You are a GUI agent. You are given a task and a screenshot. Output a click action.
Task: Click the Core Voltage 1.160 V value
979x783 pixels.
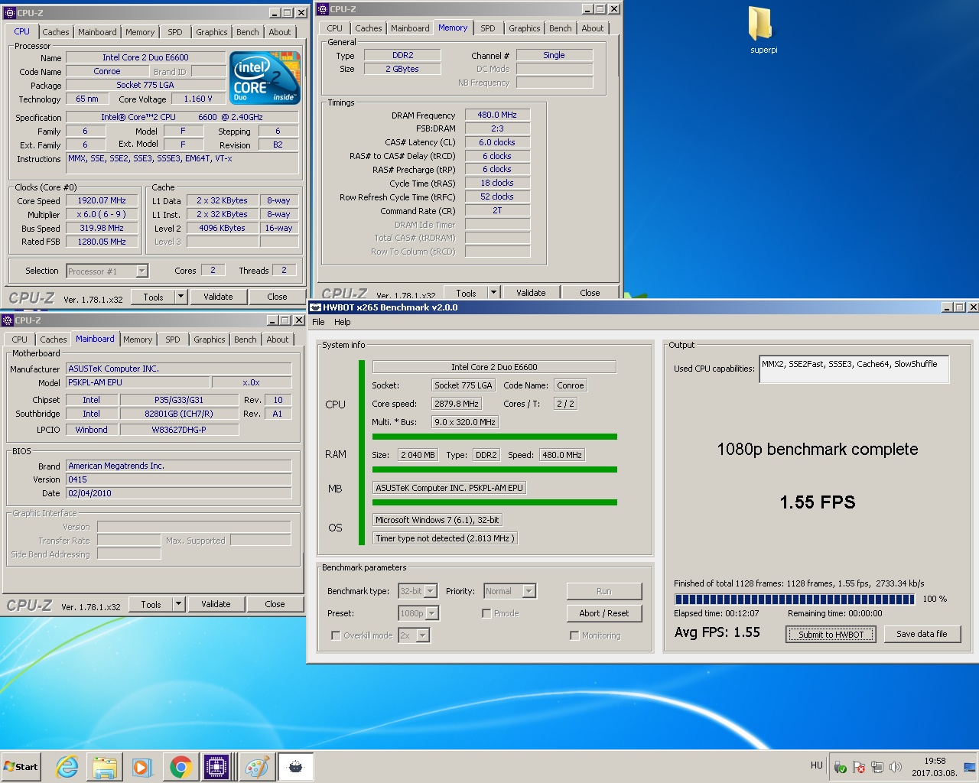pos(197,99)
